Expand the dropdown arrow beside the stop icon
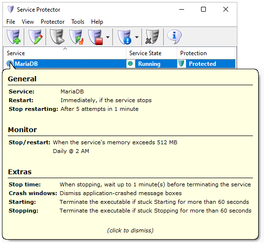 click(x=108, y=37)
